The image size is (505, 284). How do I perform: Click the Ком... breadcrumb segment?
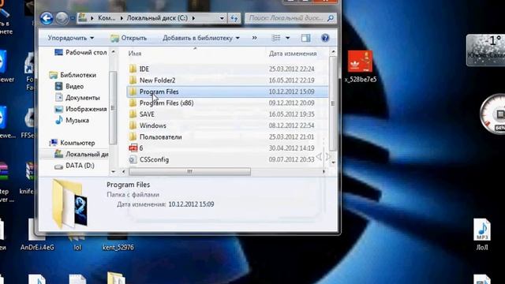coord(107,18)
